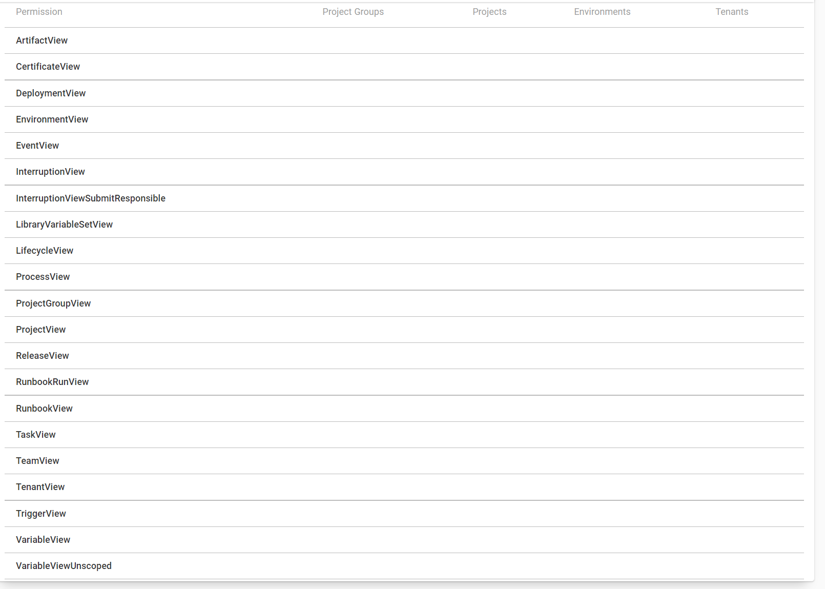This screenshot has width=825, height=589.
Task: Select the ProjectView permission
Action: tap(40, 330)
